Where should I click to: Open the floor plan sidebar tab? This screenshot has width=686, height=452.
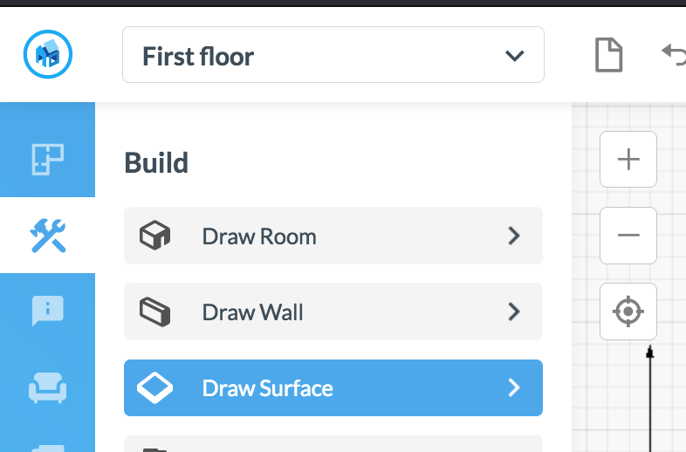click(x=48, y=160)
